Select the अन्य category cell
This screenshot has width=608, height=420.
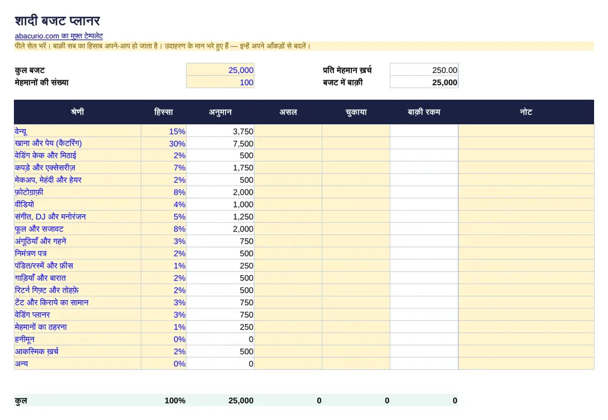coord(78,364)
